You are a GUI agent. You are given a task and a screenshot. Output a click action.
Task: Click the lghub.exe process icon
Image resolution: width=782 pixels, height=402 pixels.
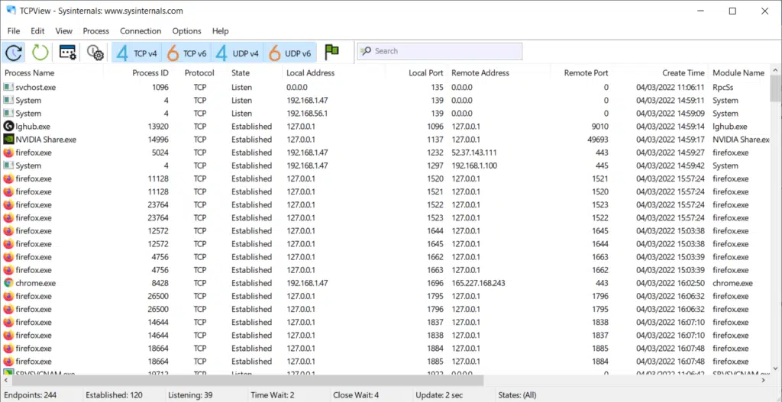click(8, 127)
